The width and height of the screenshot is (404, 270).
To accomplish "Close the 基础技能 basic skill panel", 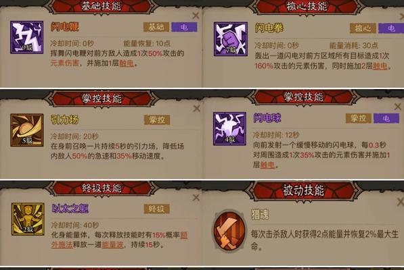I will pyautogui.click(x=196, y=16).
